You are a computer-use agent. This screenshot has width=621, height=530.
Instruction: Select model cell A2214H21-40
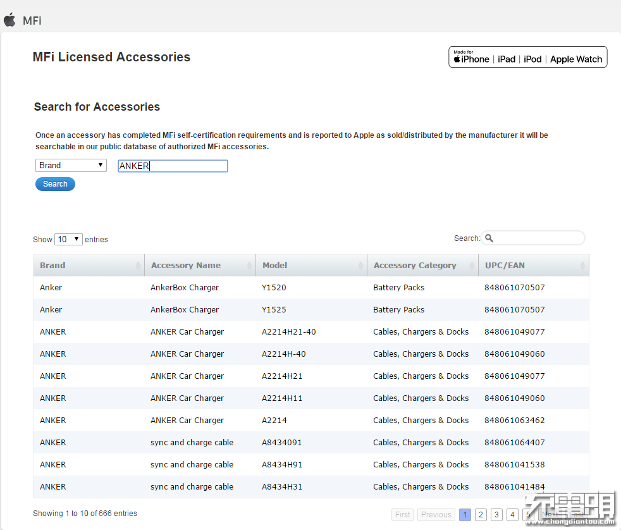pyautogui.click(x=289, y=332)
